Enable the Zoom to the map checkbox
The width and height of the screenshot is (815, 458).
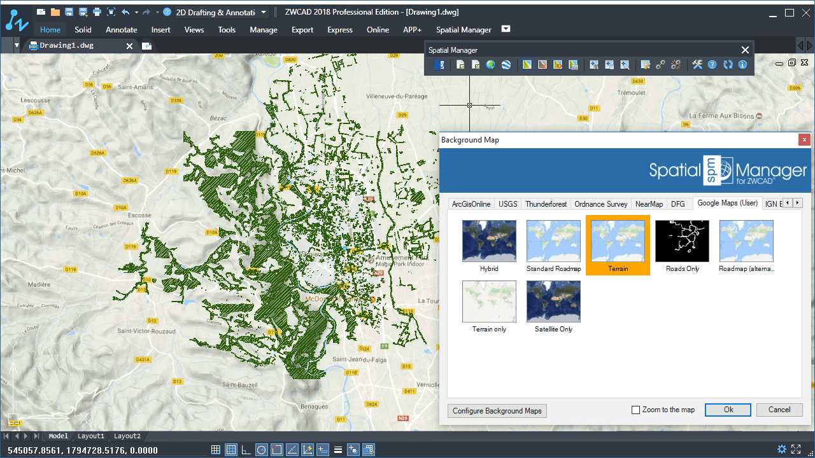coord(635,410)
